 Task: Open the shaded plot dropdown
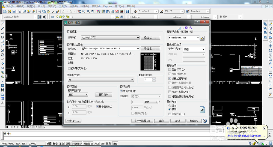point(194,49)
